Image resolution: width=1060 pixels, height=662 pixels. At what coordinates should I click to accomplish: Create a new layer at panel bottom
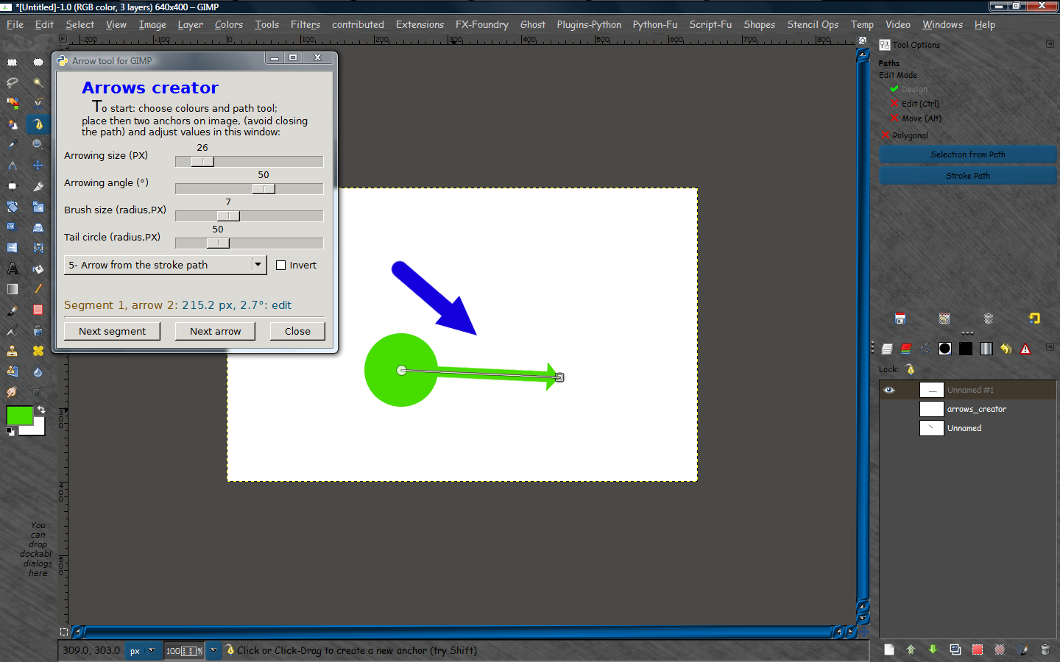(889, 649)
